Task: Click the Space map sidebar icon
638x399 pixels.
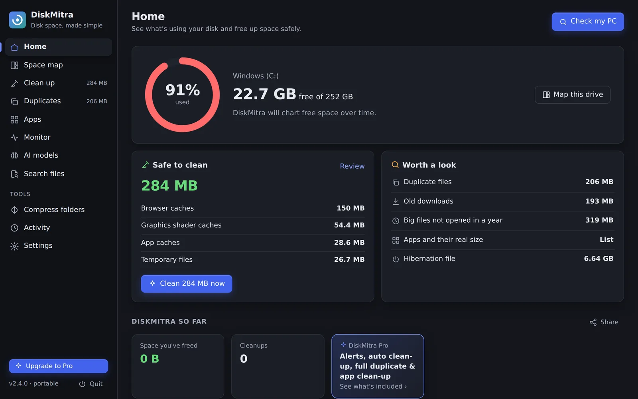Action: pyautogui.click(x=14, y=65)
